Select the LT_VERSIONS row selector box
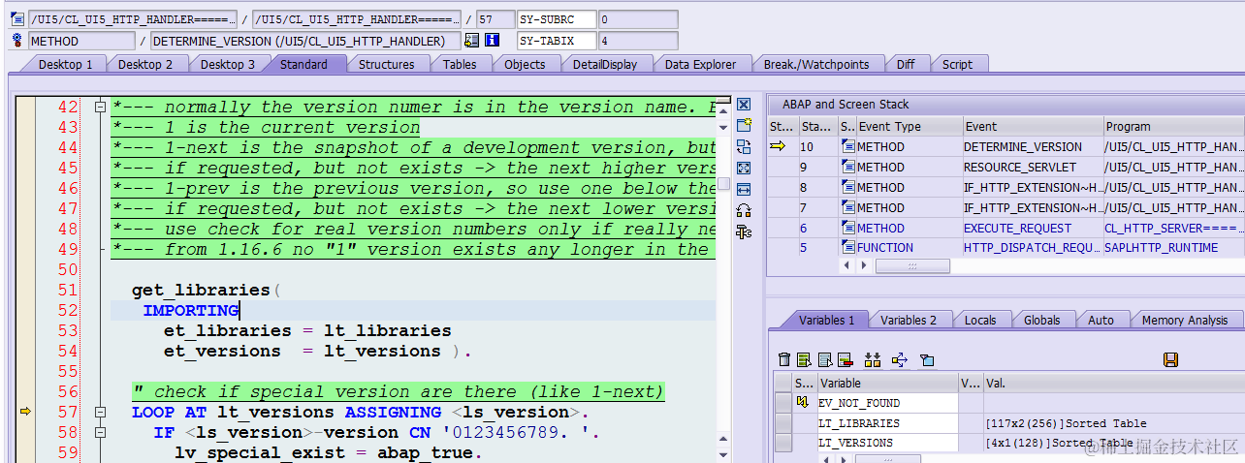Image resolution: width=1245 pixels, height=463 pixels. 783,443
